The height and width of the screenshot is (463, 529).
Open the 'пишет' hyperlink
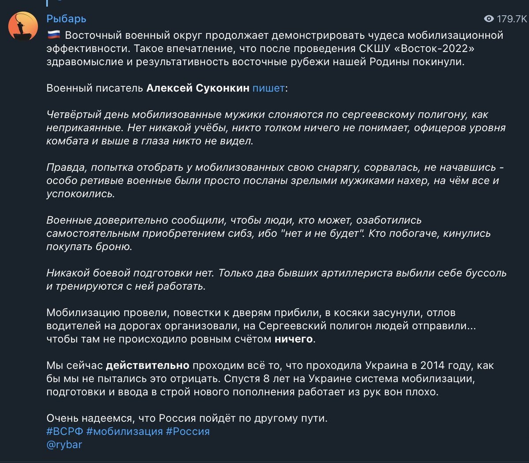coord(268,88)
